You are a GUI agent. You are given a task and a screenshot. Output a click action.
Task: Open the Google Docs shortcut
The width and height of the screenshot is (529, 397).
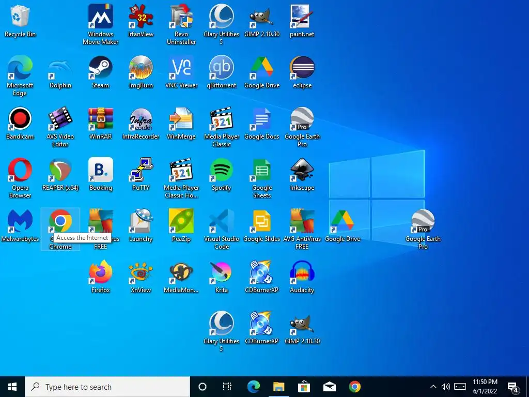click(x=262, y=123)
